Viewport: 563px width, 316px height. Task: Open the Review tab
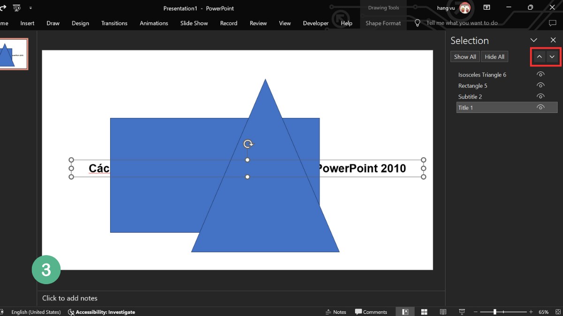[x=258, y=23]
